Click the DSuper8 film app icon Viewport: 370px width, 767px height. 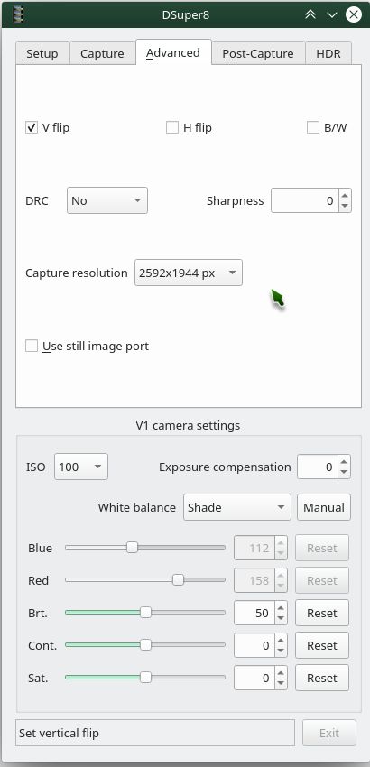point(18,14)
